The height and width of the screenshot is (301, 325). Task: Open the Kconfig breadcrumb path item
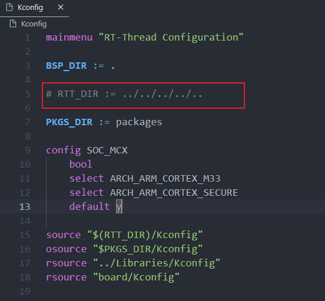pyautogui.click(x=34, y=24)
